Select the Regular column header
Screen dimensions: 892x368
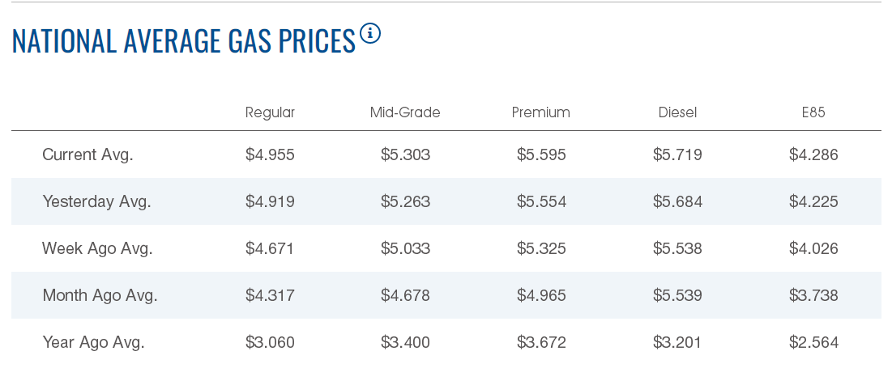(270, 112)
